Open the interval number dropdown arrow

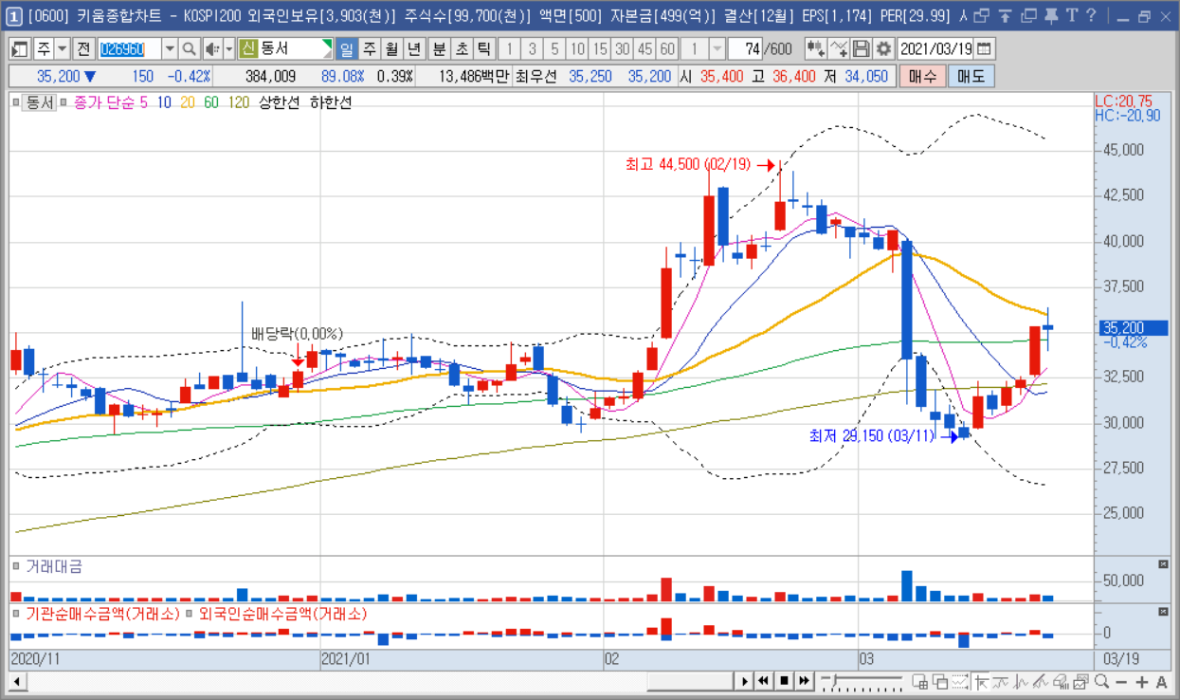tap(717, 48)
